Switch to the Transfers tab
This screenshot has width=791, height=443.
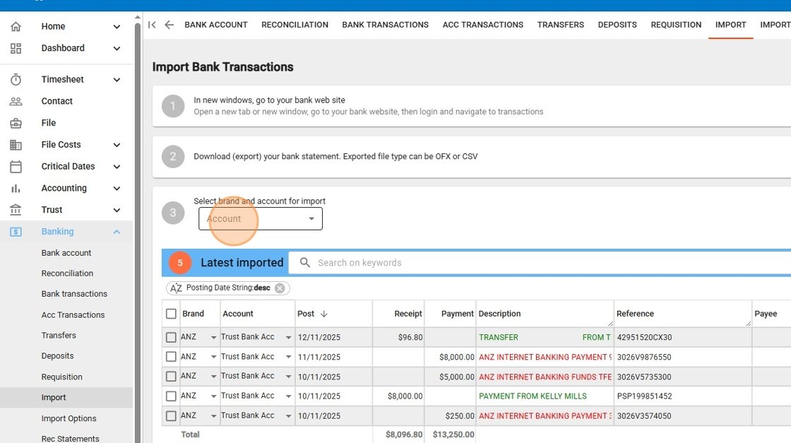point(560,24)
